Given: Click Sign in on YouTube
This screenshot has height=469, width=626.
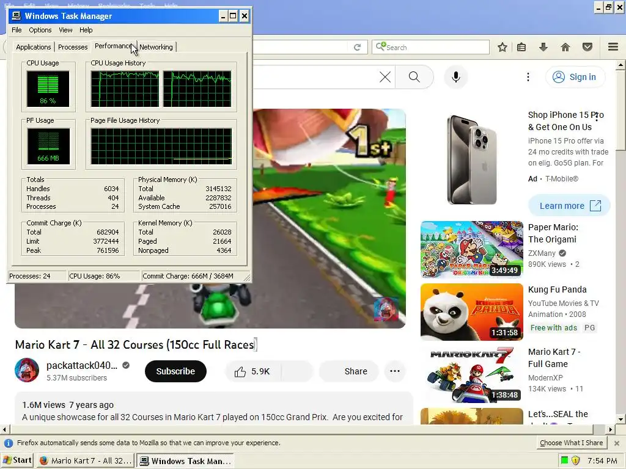Looking at the screenshot, I should (x=575, y=76).
